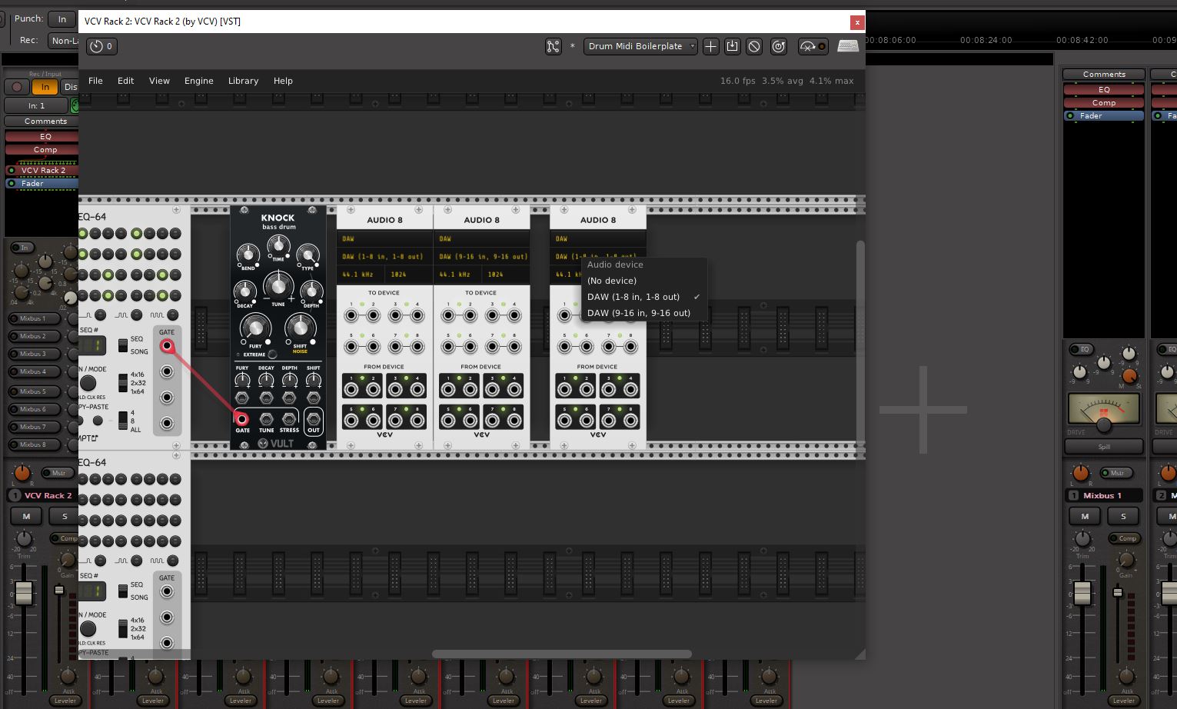
Task: Open the Engine menu
Action: coord(198,81)
